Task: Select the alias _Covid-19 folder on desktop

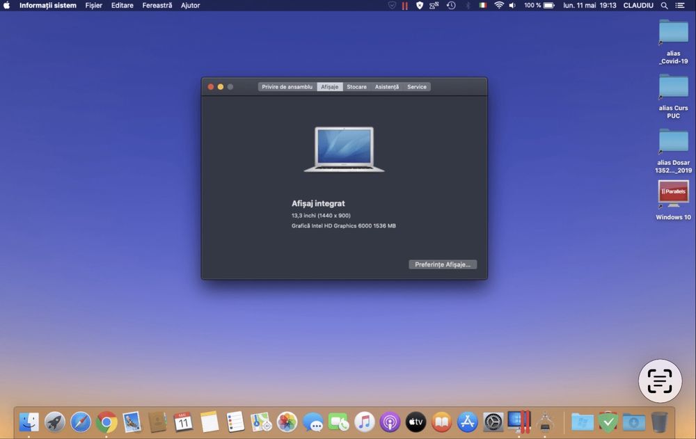Action: (x=673, y=33)
